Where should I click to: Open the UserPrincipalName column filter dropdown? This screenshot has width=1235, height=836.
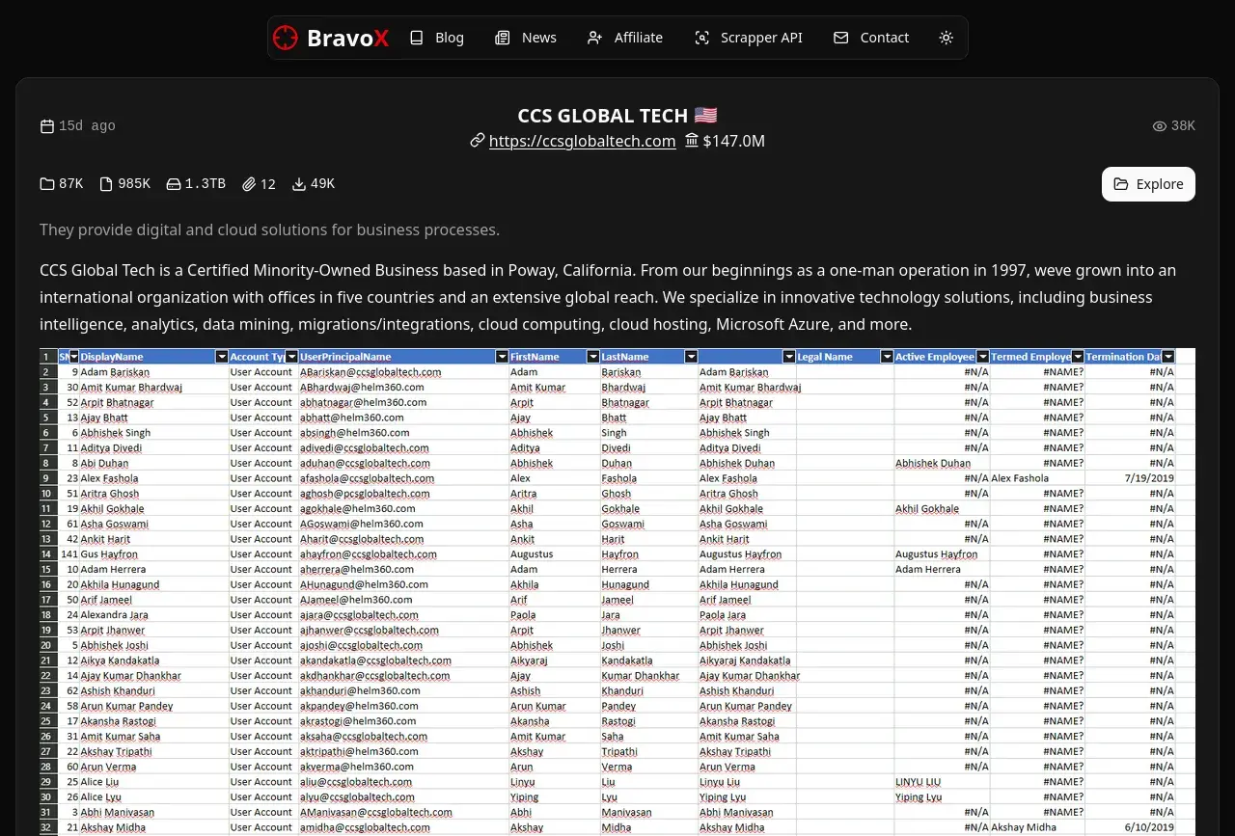tap(502, 357)
